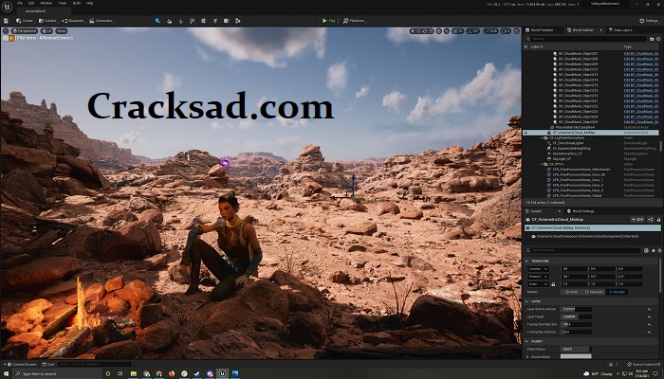Image resolution: width=664 pixels, height=379 pixels.
Task: Open the viewport options hamburger menu
Action: (6, 31)
